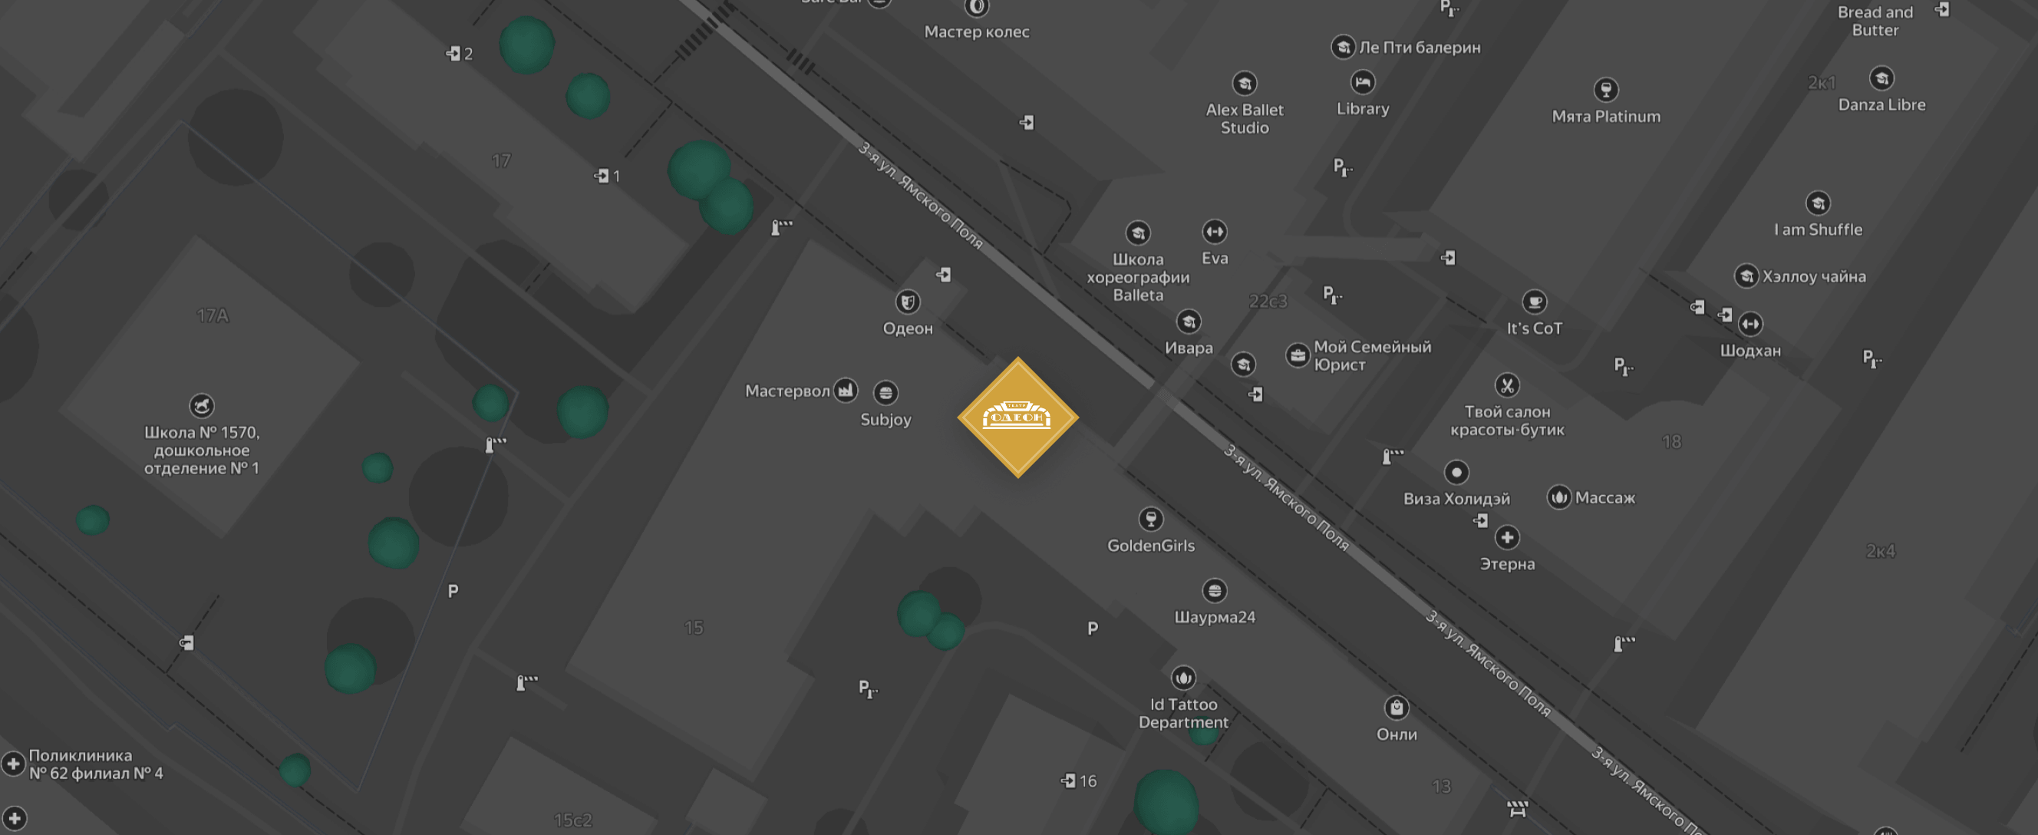This screenshot has height=835, width=2038.
Task: Open the Danza Libre education icon
Action: click(1881, 78)
